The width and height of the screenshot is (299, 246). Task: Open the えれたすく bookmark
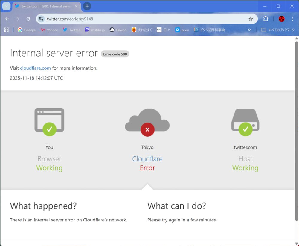142,30
